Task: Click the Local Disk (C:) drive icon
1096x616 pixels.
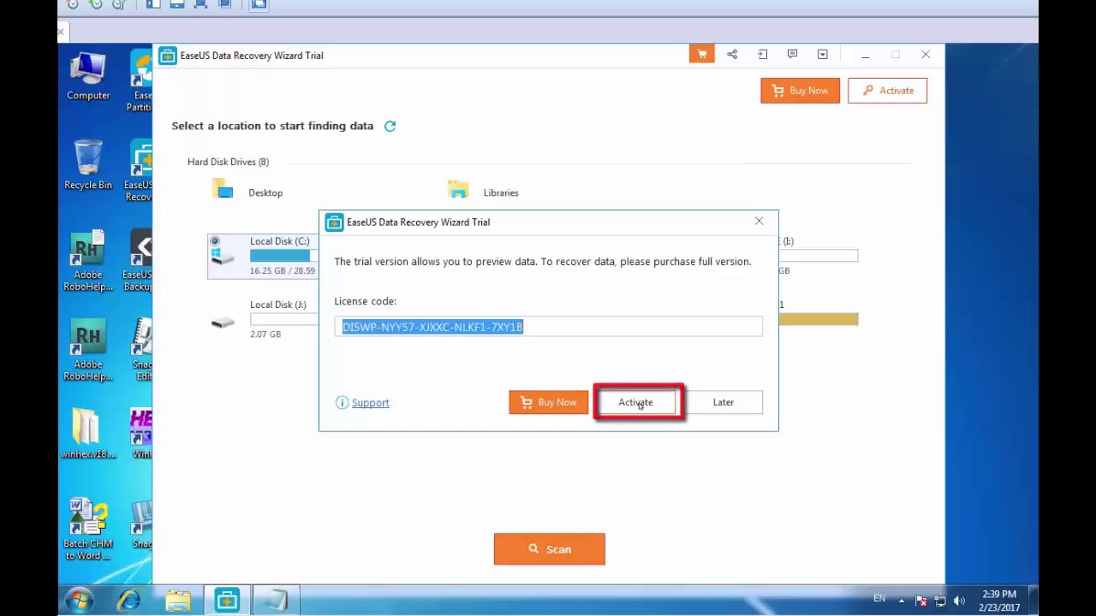Action: coord(223,256)
